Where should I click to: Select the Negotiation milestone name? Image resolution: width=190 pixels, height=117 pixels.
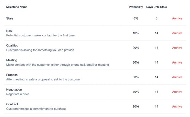14,90
